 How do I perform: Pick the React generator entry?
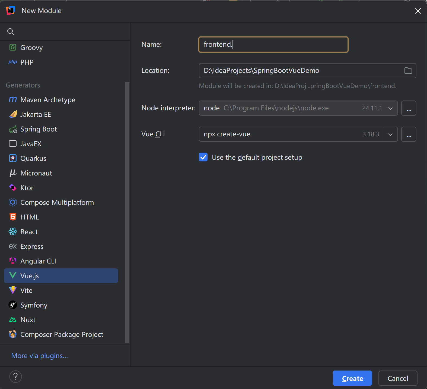61,232
